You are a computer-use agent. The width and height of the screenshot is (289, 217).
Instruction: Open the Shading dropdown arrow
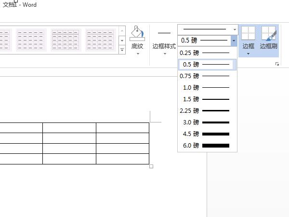click(x=138, y=54)
